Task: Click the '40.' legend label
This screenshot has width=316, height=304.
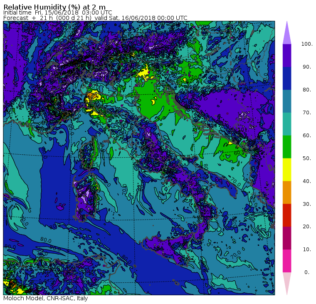Action: (307, 181)
